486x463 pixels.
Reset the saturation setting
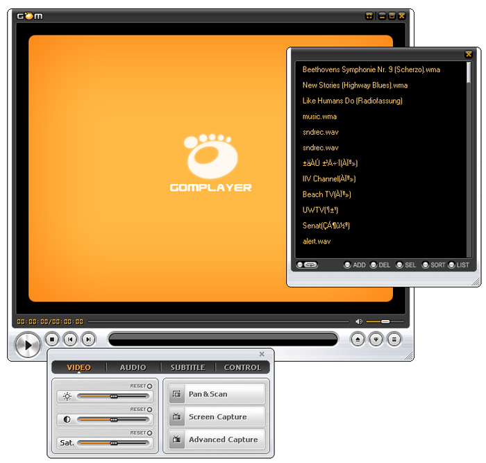click(149, 432)
